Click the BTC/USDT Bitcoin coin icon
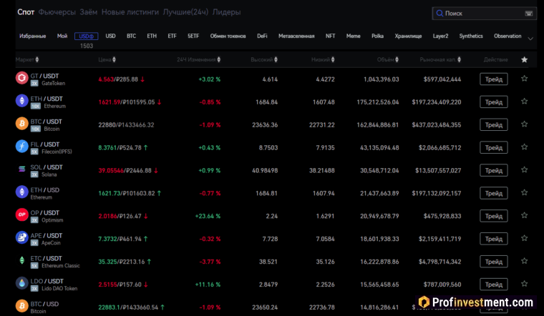Screen dimensions: 544x316 pos(22,124)
